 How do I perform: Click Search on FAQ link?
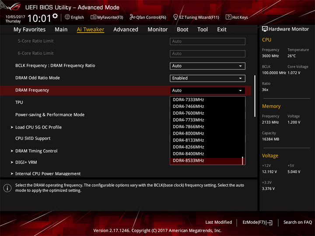click(x=297, y=222)
